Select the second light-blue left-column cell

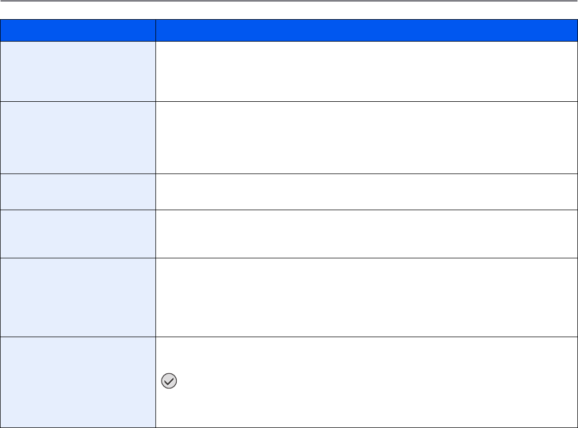[x=78, y=137]
